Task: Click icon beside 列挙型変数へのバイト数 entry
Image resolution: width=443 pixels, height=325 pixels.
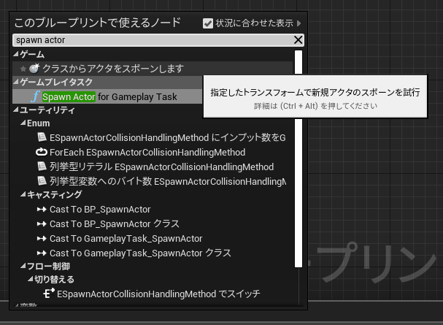Action: pyautogui.click(x=42, y=181)
